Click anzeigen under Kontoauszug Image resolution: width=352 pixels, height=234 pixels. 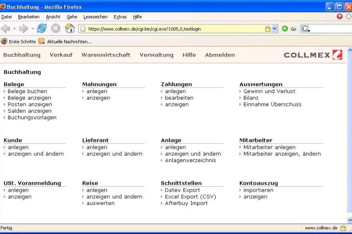click(x=255, y=197)
